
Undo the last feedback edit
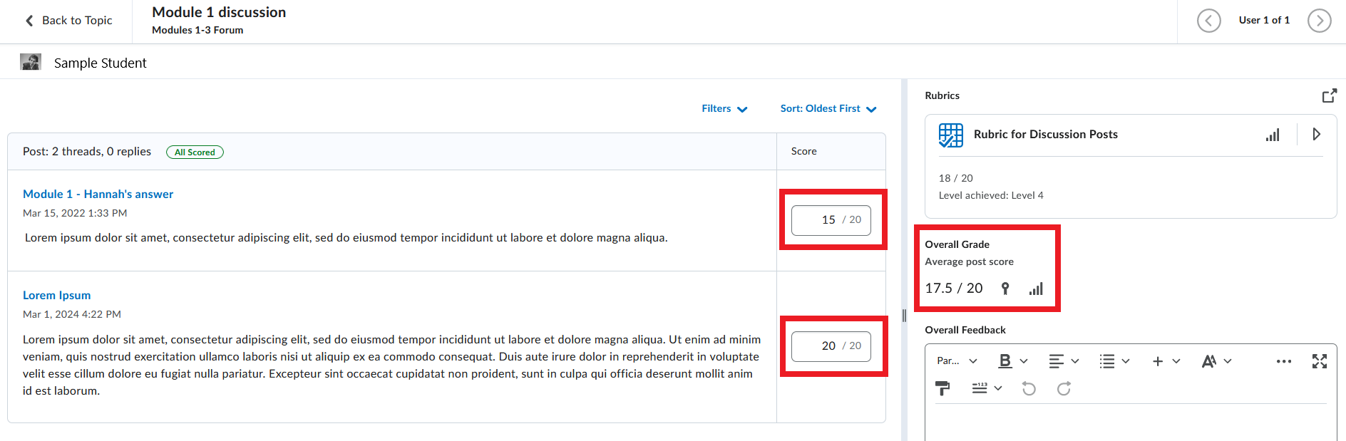coord(1029,388)
